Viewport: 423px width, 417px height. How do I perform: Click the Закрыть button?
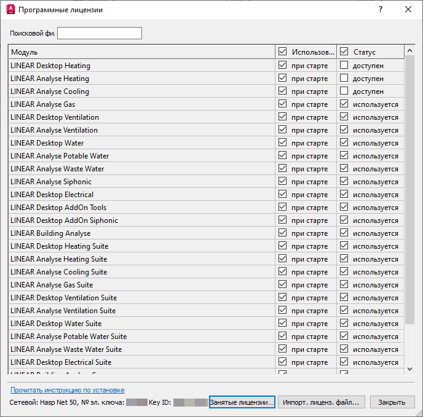tap(392, 402)
